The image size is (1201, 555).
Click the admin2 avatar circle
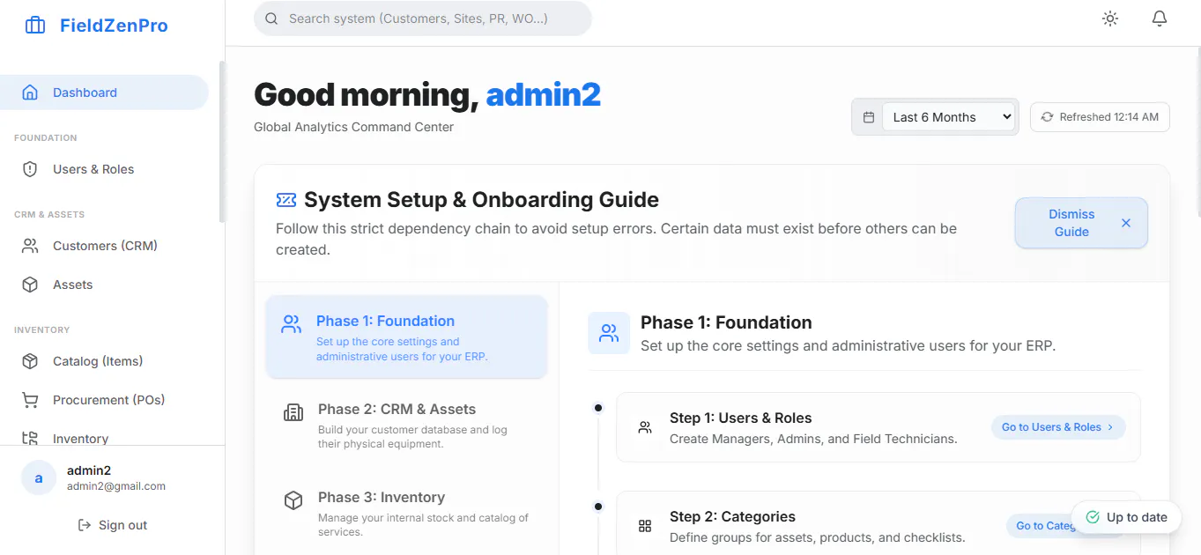click(39, 477)
